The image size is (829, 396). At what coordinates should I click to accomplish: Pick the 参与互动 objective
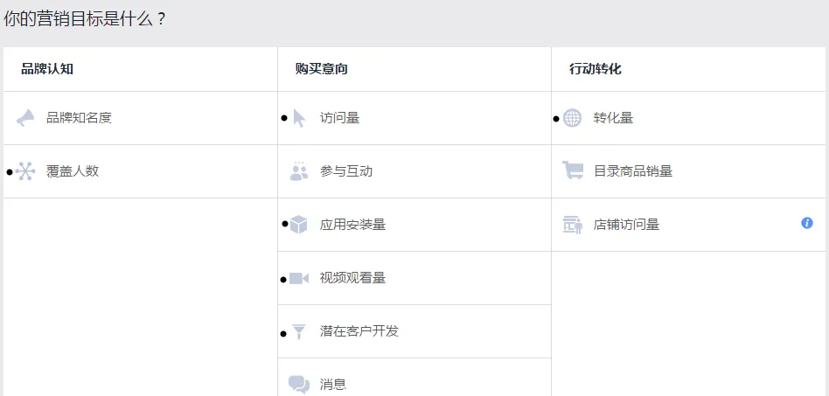[346, 171]
